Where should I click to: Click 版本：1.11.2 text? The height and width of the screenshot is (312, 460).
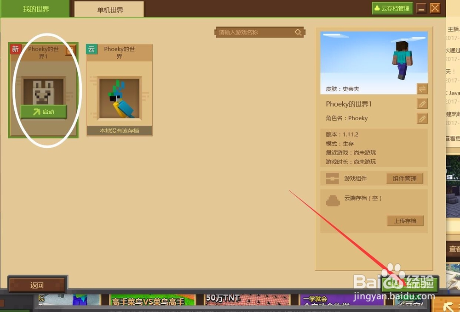(x=342, y=134)
